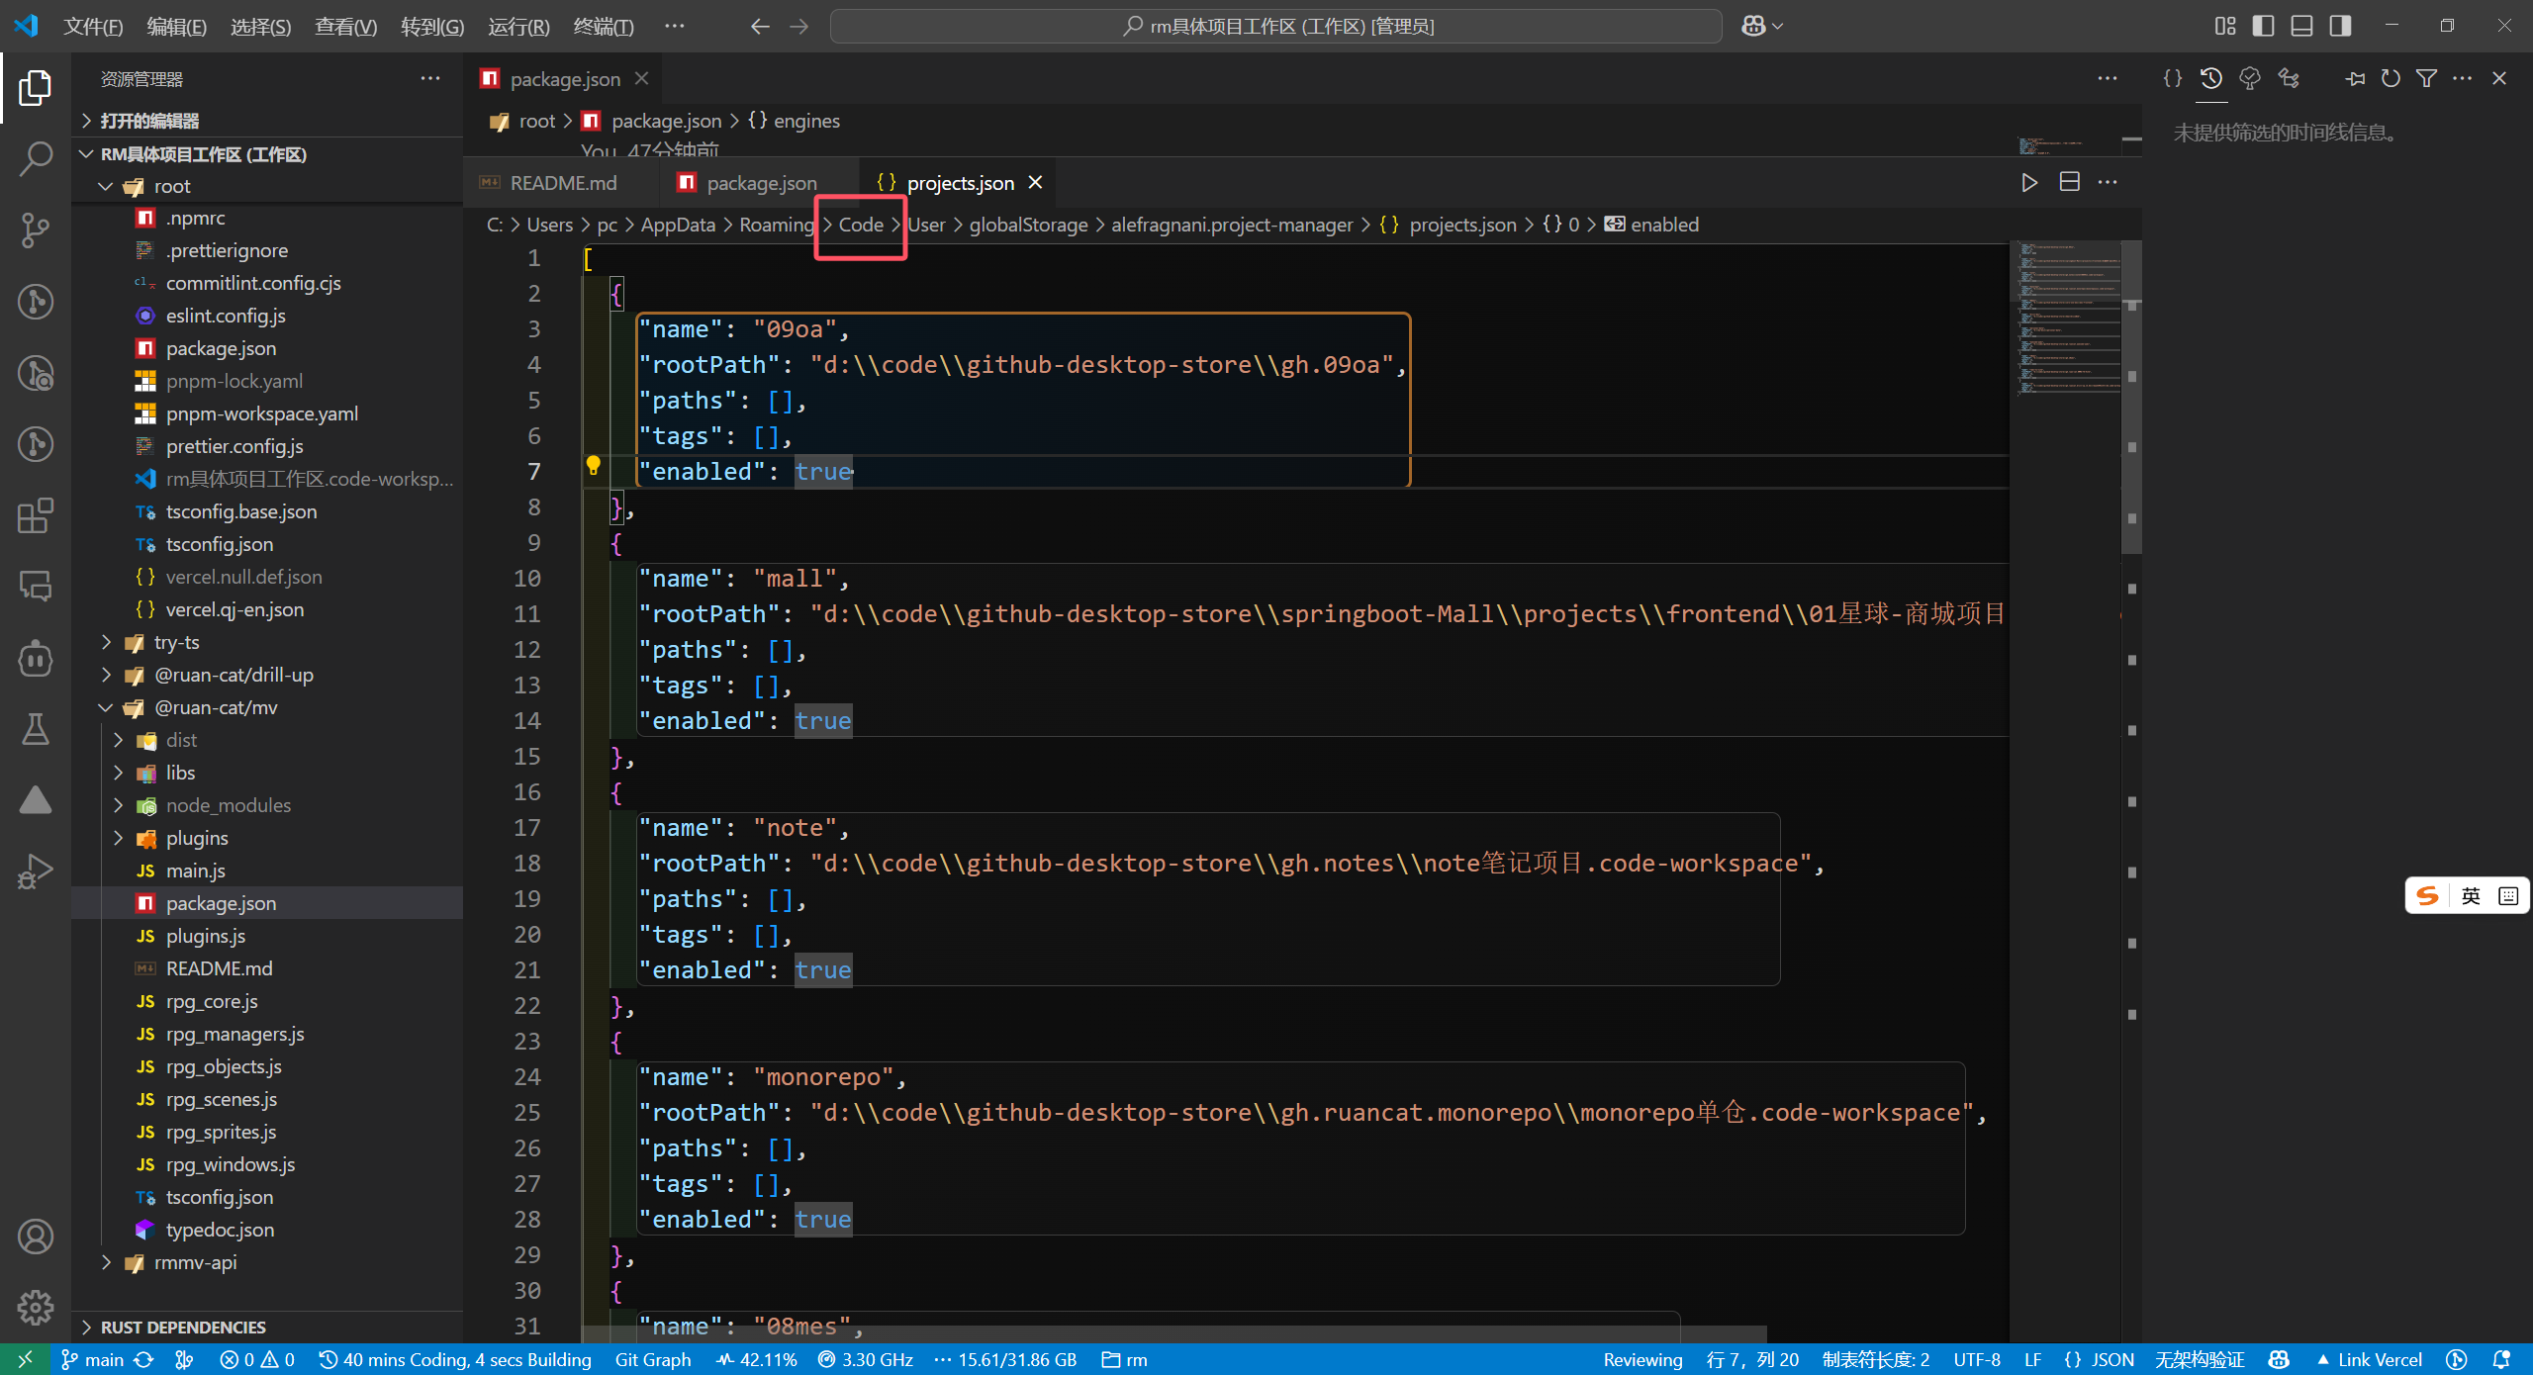Close the projects.json tab
The height and width of the screenshot is (1375, 2533).
coord(1035,183)
